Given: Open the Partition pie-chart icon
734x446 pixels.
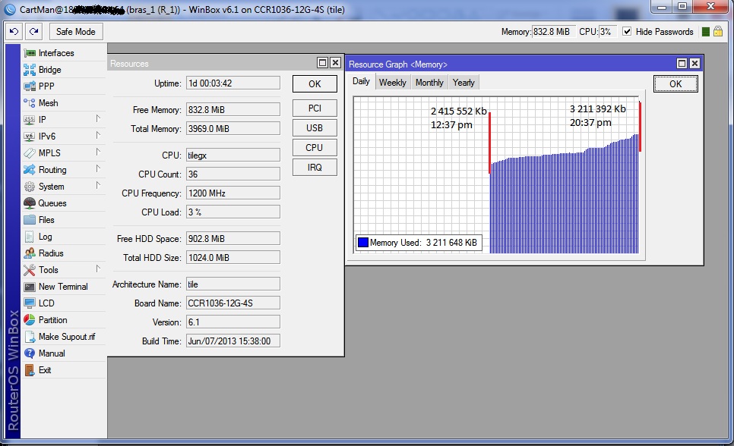Looking at the screenshot, I should (30, 320).
